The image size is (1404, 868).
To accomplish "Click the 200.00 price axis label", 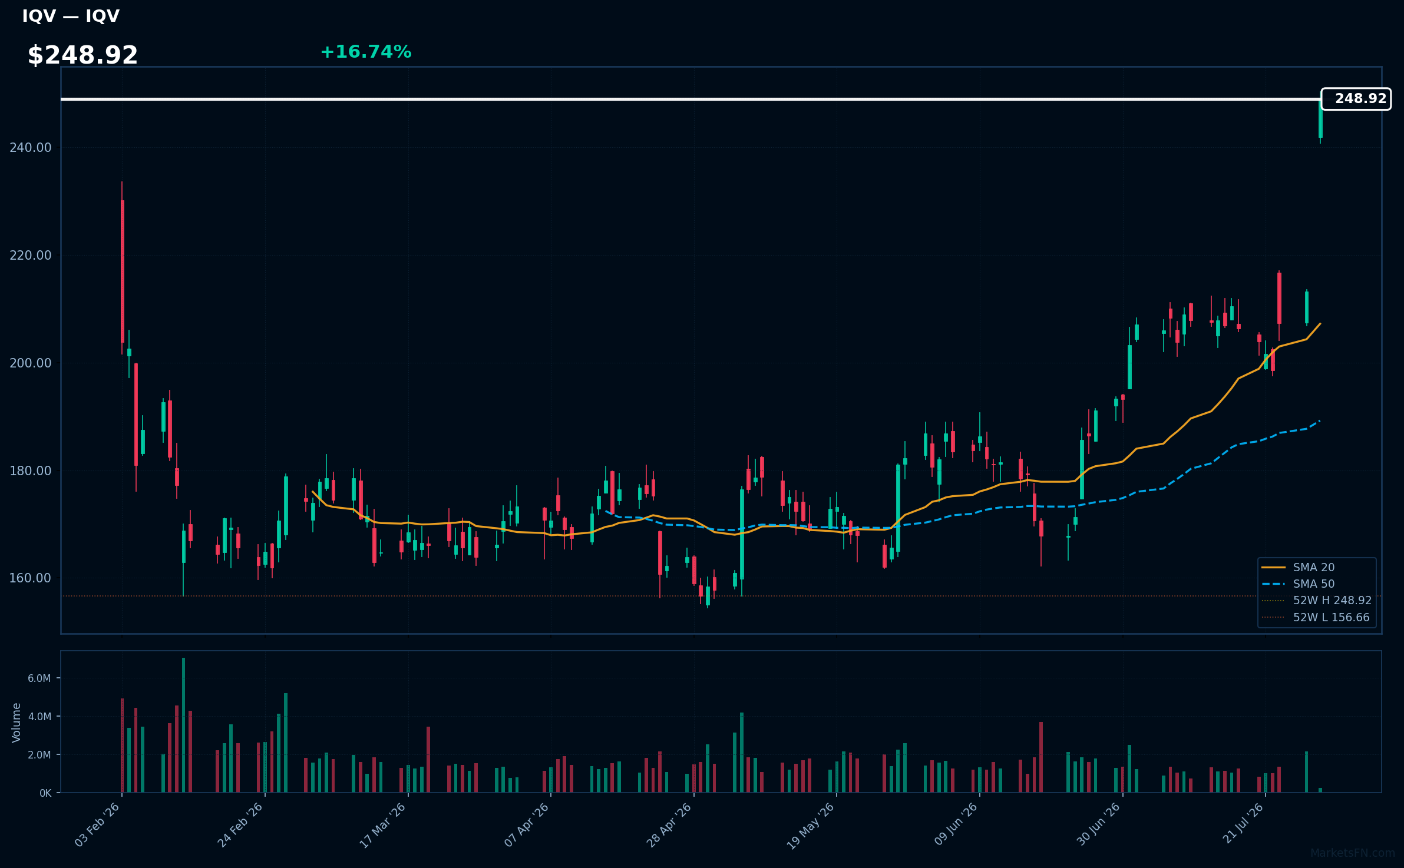I will pos(31,363).
